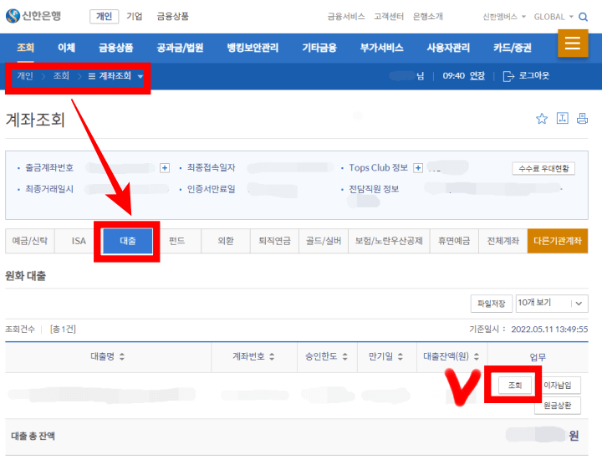Open the orange 다른기관계좌 tab

click(x=558, y=241)
